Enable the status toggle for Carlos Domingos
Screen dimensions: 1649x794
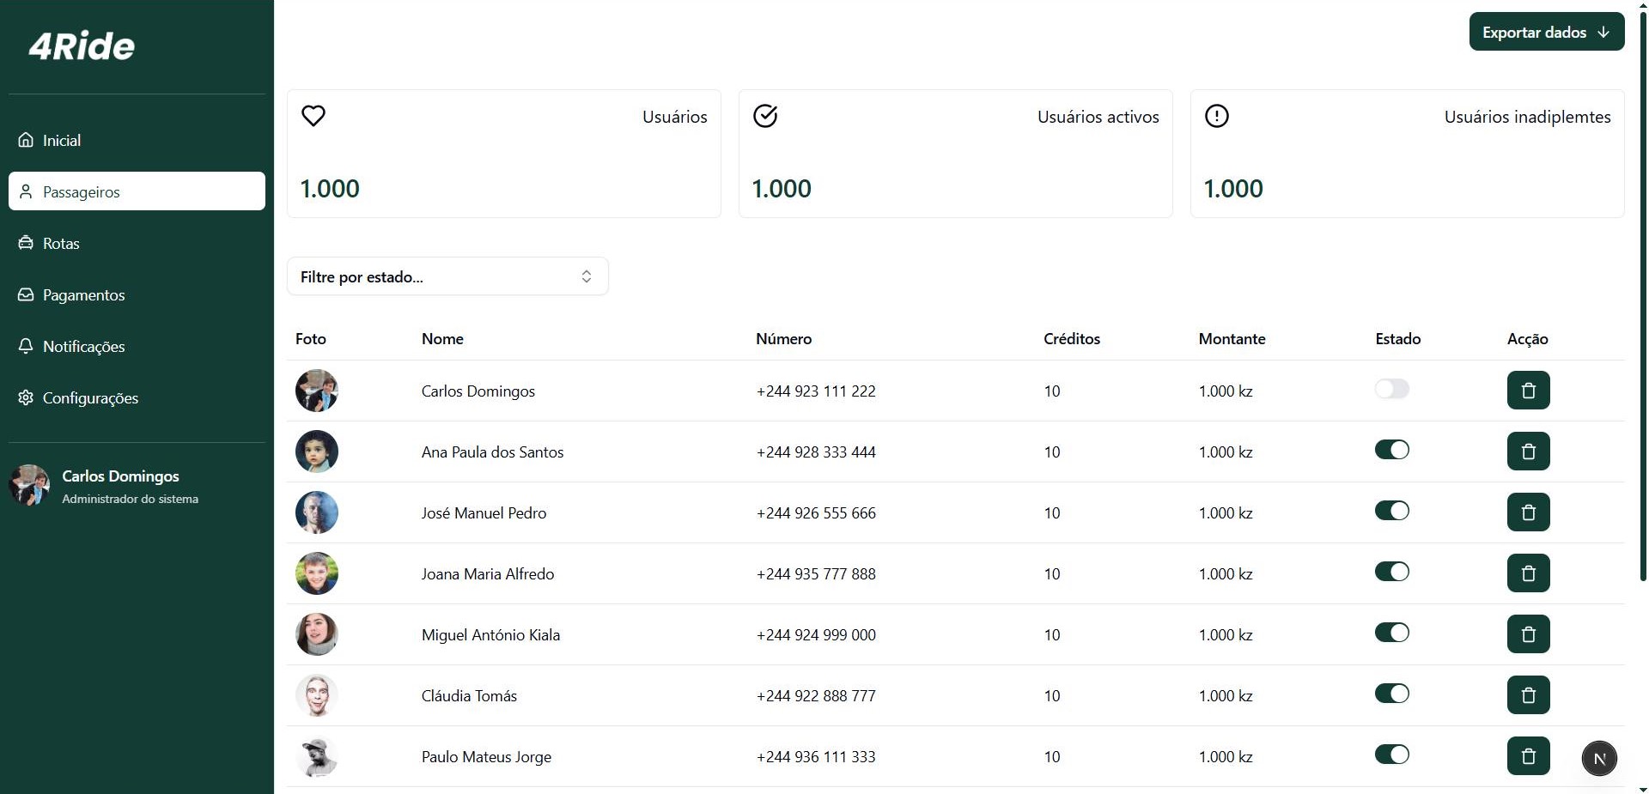[x=1391, y=388]
